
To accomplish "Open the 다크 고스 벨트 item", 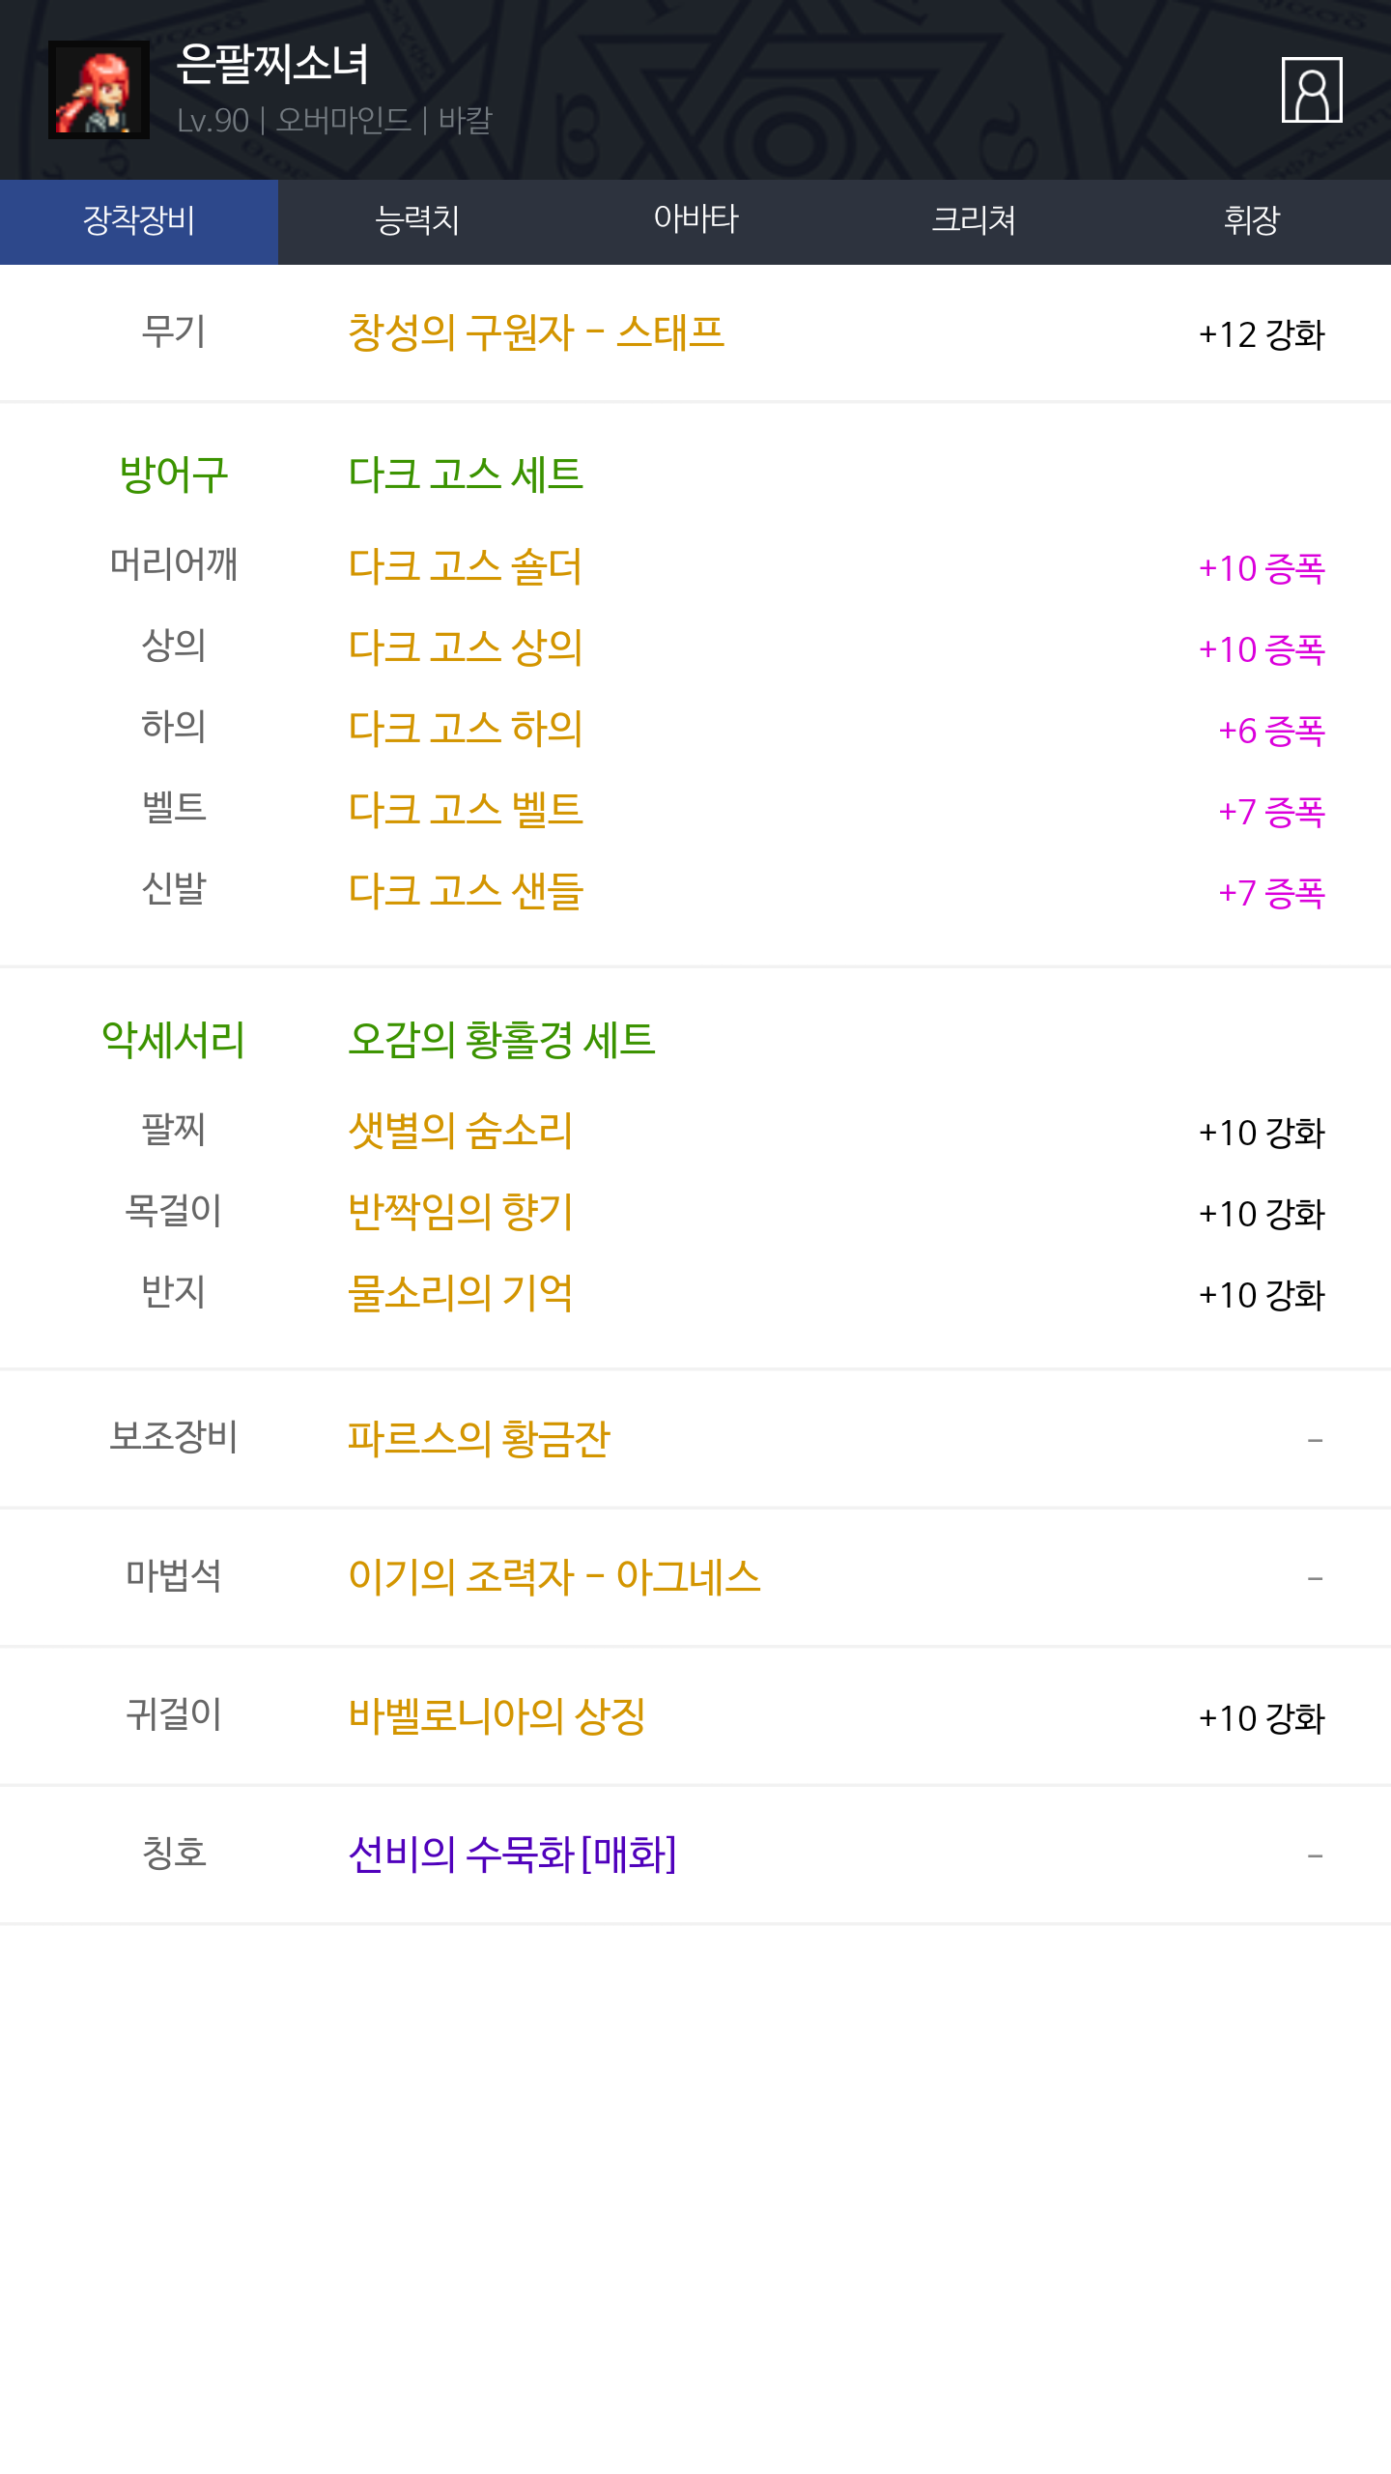I will [466, 810].
